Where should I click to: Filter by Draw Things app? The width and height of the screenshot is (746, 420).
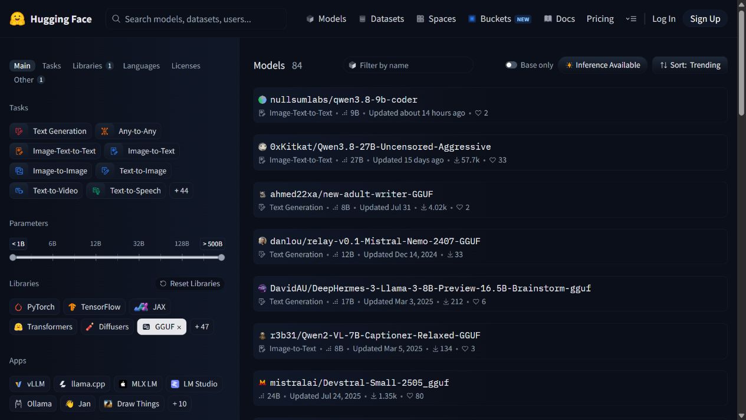pos(132,404)
